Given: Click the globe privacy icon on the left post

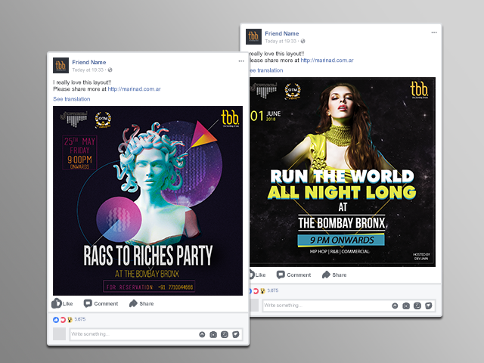Looking at the screenshot, I should click(110, 70).
